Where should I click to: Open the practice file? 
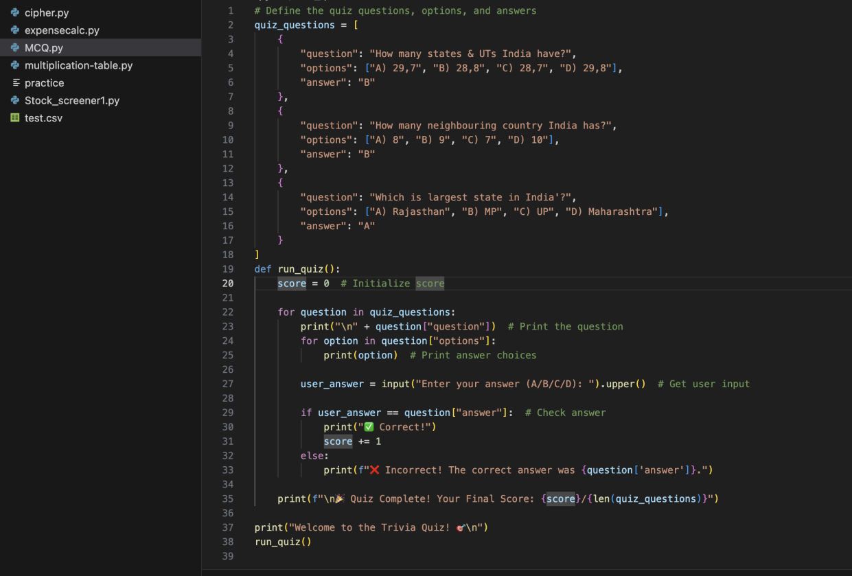coord(45,83)
